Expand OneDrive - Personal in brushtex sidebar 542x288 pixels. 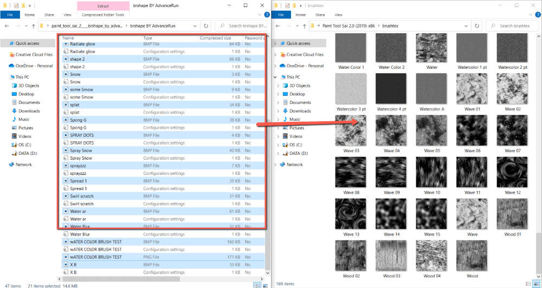tap(275, 66)
